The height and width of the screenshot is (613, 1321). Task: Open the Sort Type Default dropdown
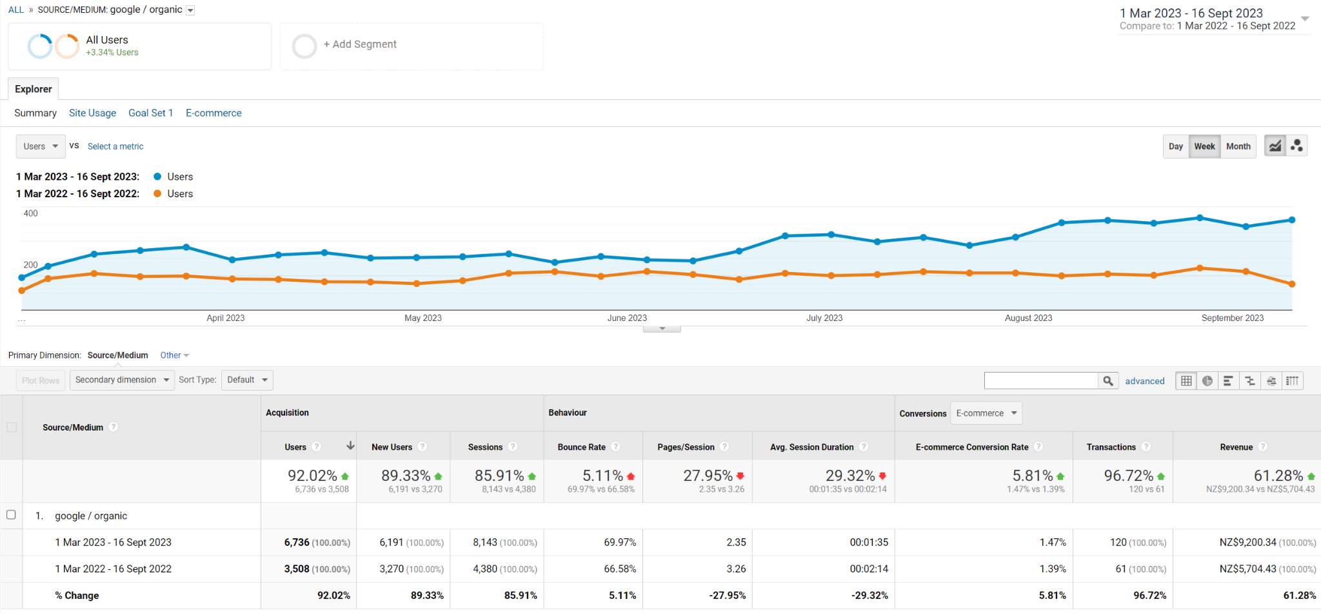coord(247,380)
